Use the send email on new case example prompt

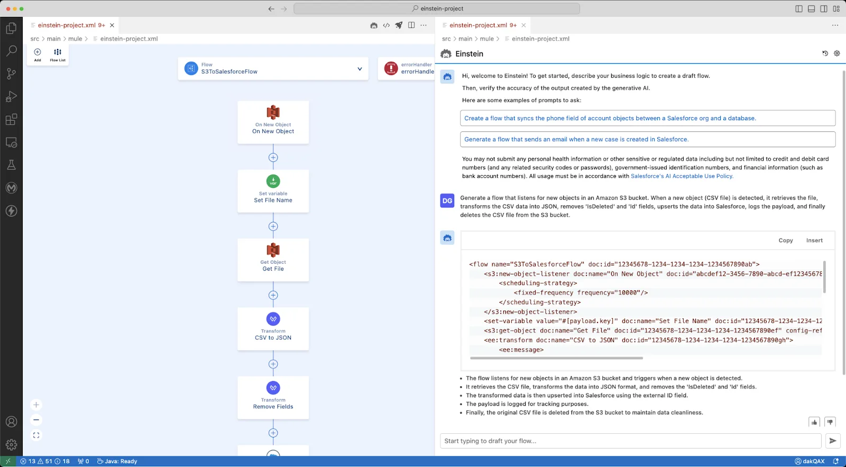click(648, 139)
